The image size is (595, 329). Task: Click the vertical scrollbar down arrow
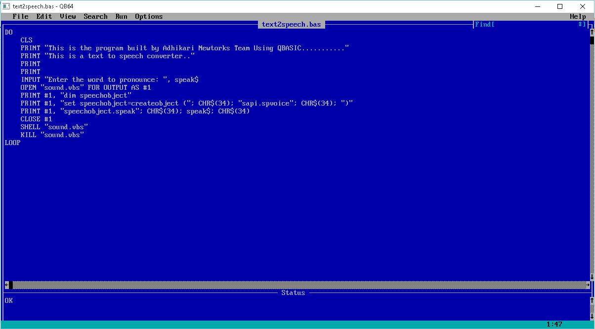pyautogui.click(x=591, y=278)
